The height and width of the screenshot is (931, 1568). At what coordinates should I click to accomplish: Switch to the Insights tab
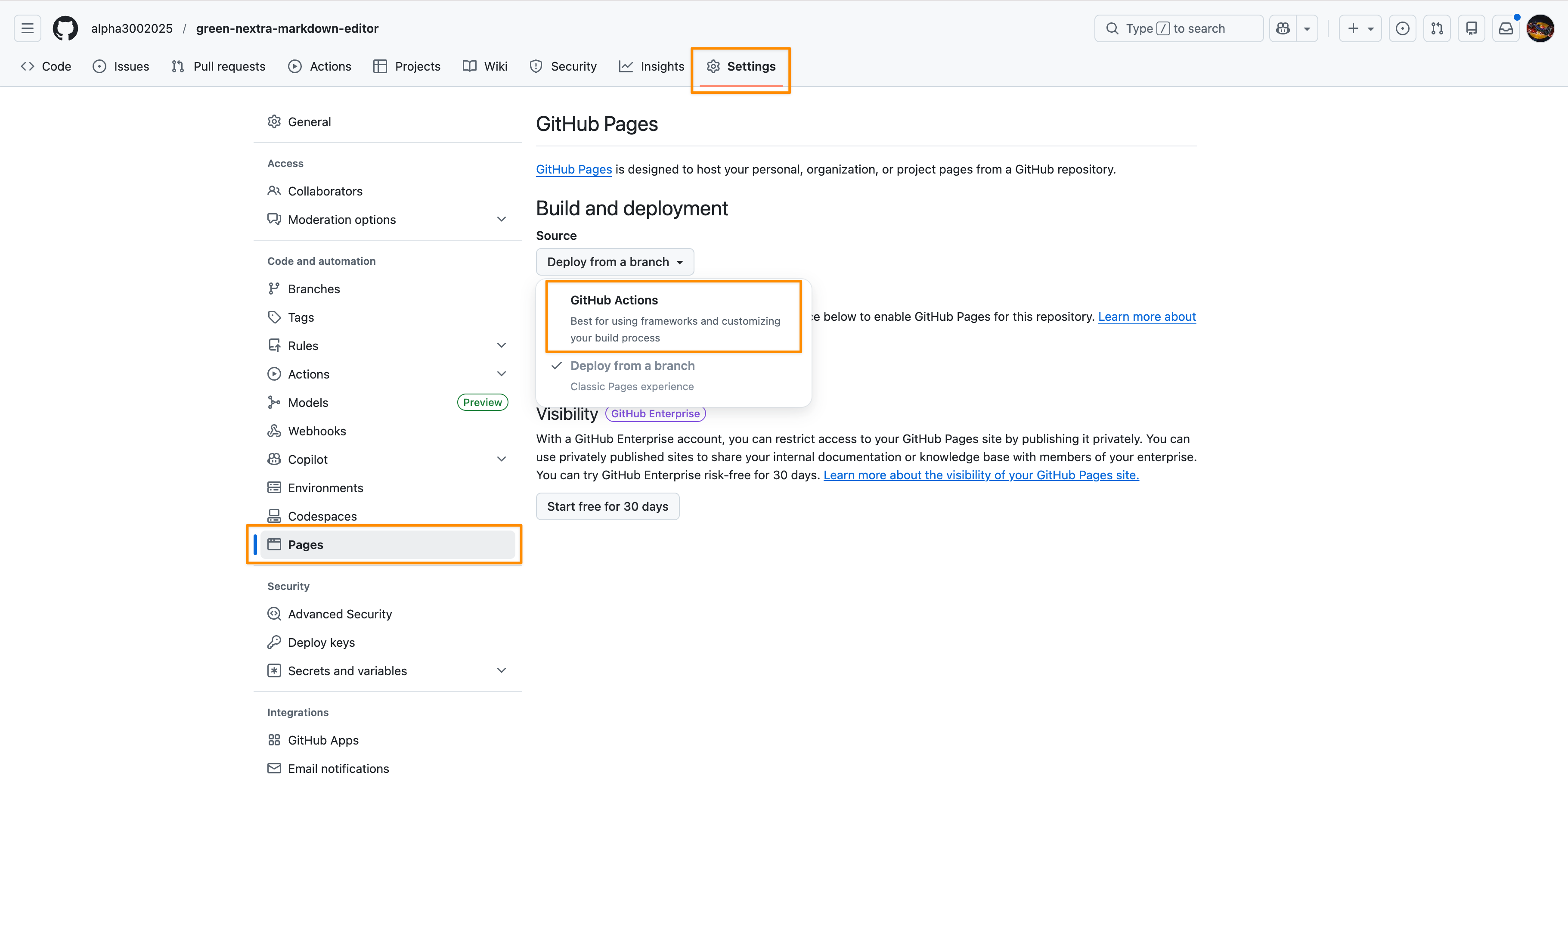[x=652, y=66]
